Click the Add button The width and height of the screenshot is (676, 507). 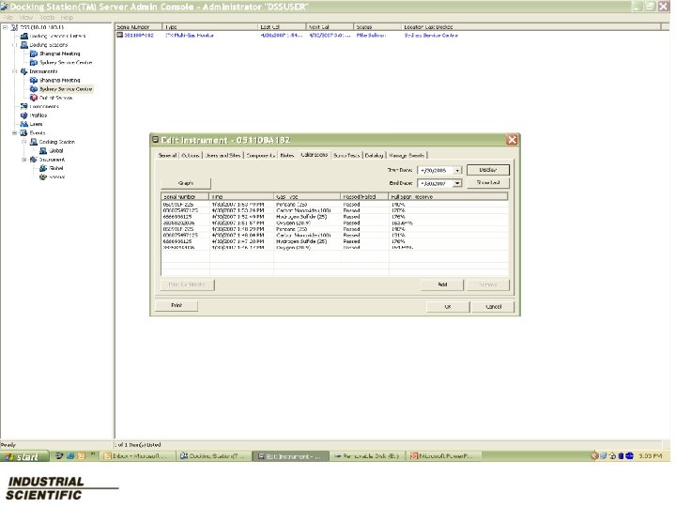[442, 284]
